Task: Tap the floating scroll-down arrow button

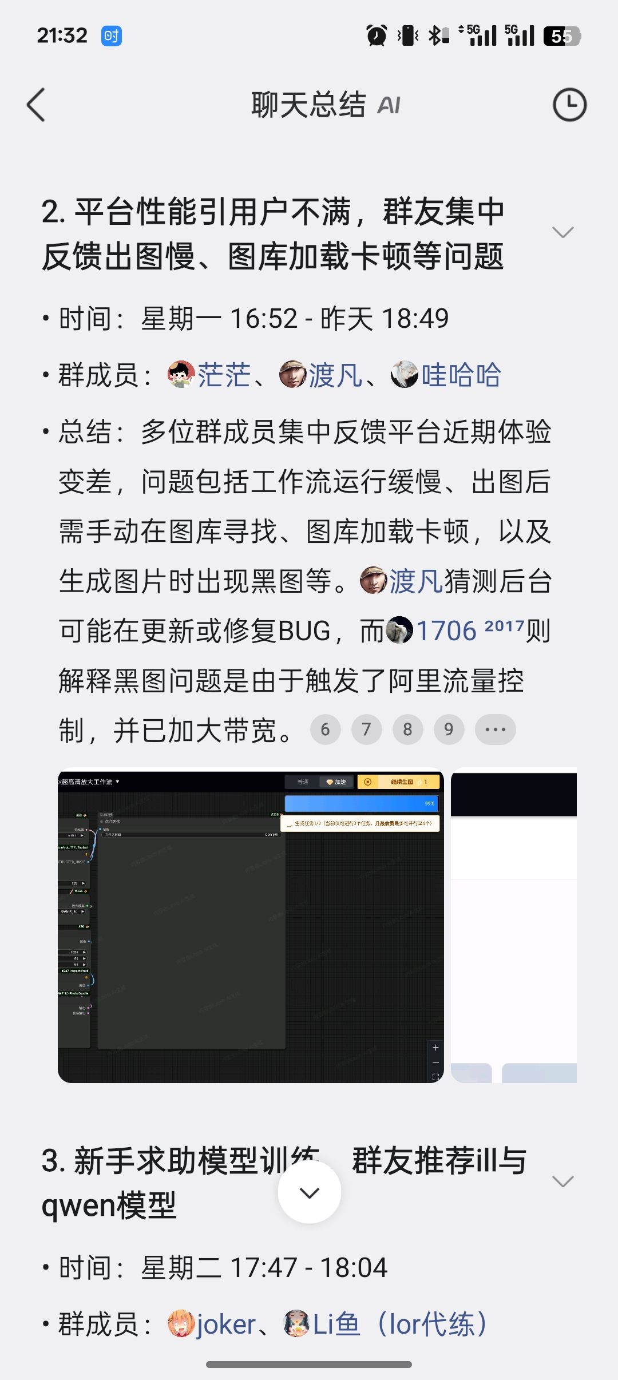Action: pyautogui.click(x=310, y=1192)
